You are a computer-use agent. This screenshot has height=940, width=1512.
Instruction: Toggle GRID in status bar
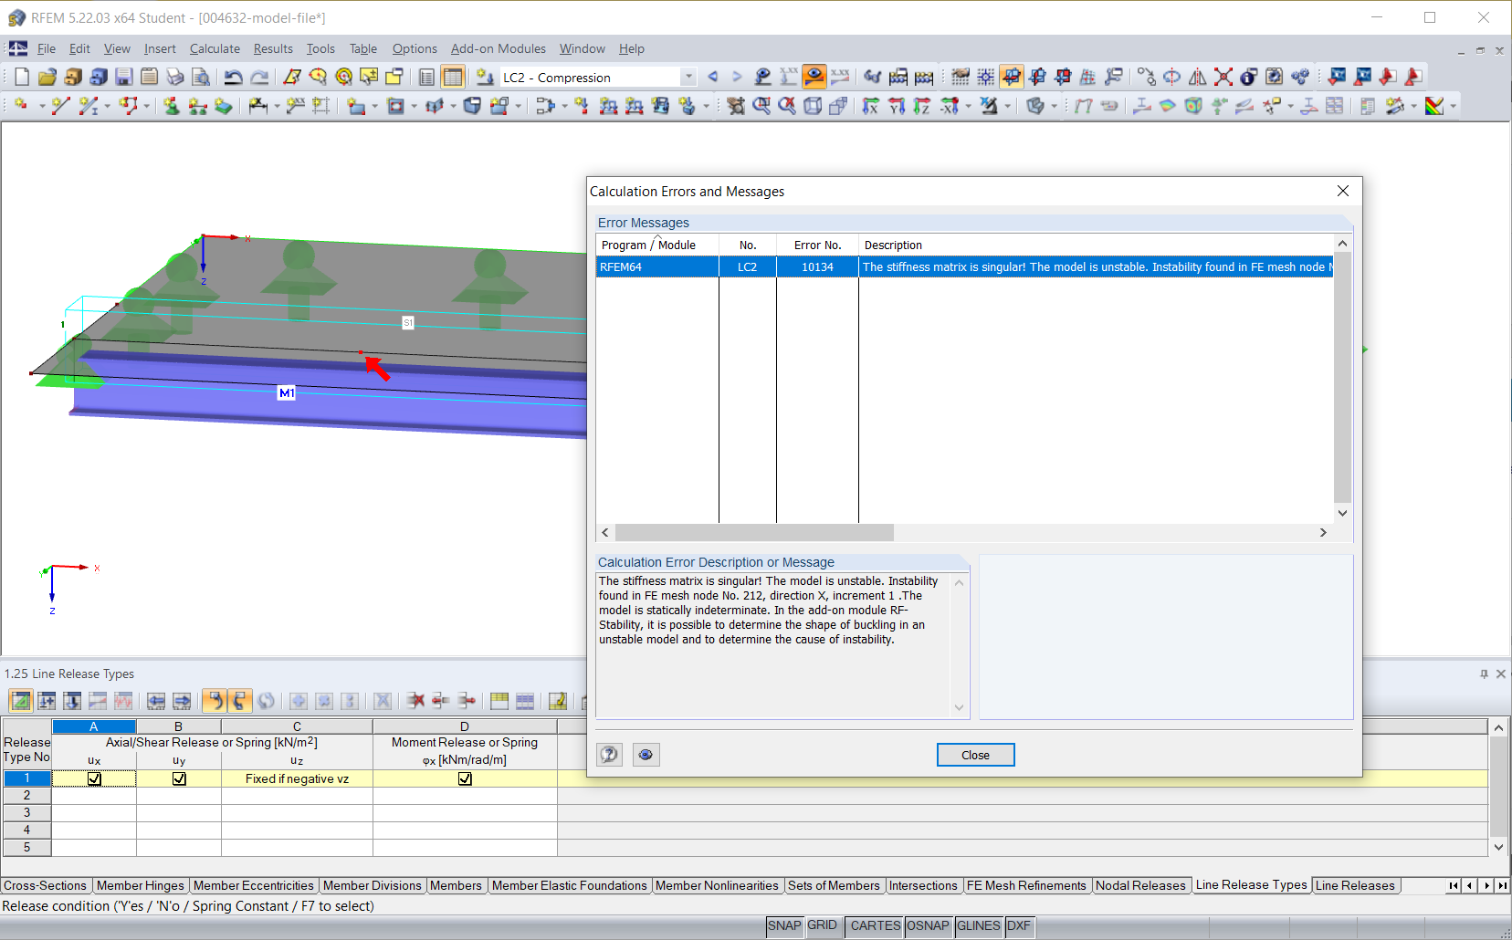tap(822, 925)
